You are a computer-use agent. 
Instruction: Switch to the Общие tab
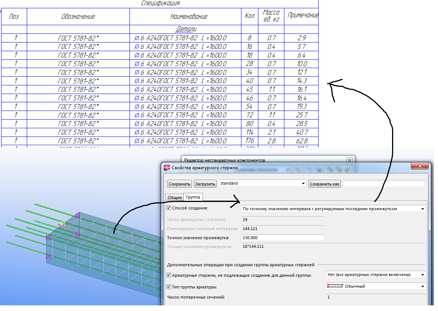tap(174, 197)
